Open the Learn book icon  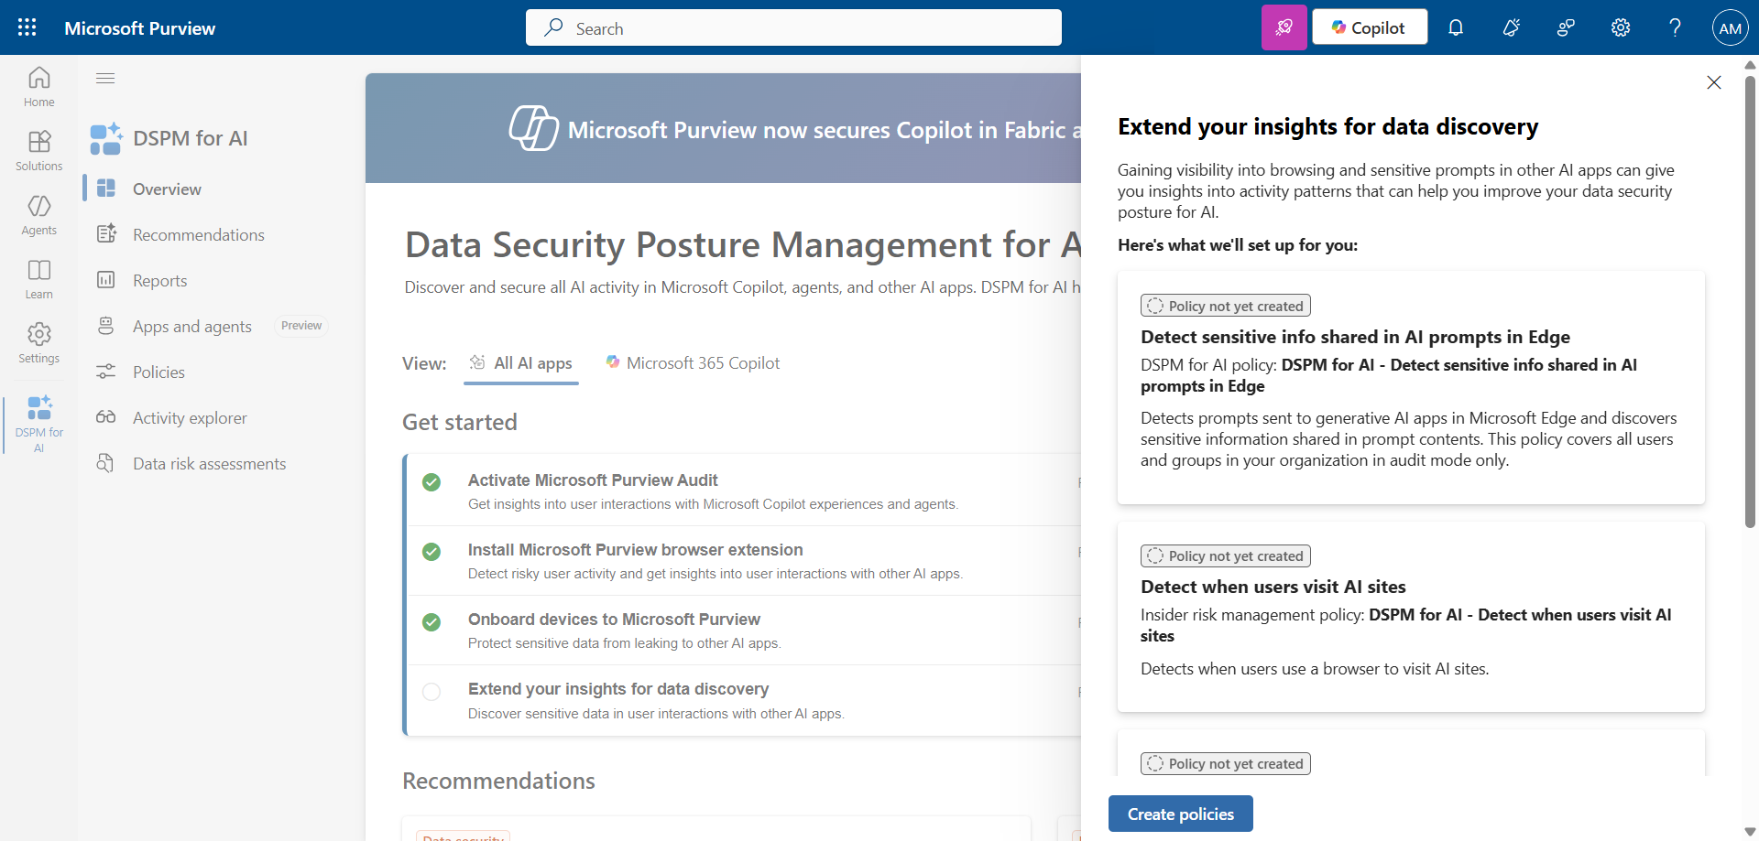[38, 279]
